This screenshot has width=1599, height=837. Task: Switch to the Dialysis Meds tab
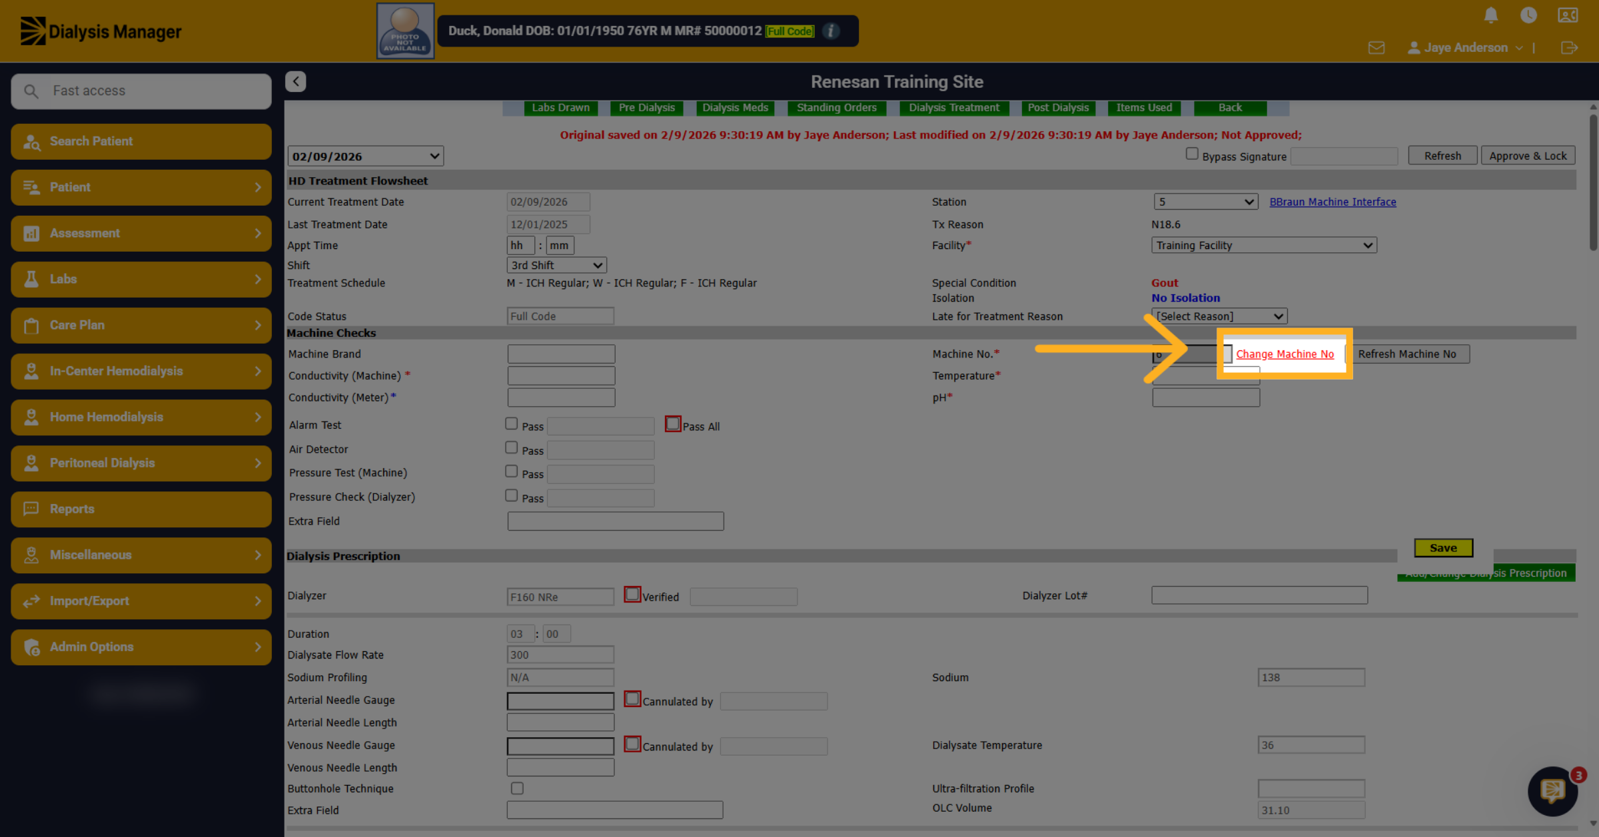point(735,108)
